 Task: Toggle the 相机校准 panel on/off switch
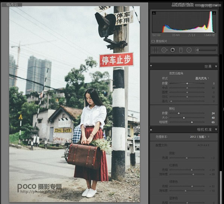(151, 130)
